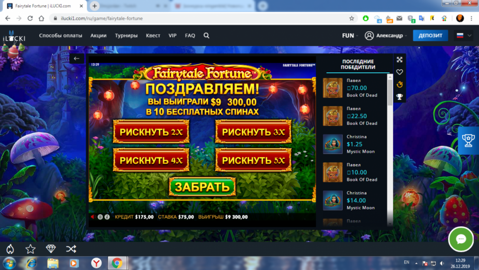Toggle game sound with the speaker icon
This screenshot has height=270, width=479.
(93, 217)
